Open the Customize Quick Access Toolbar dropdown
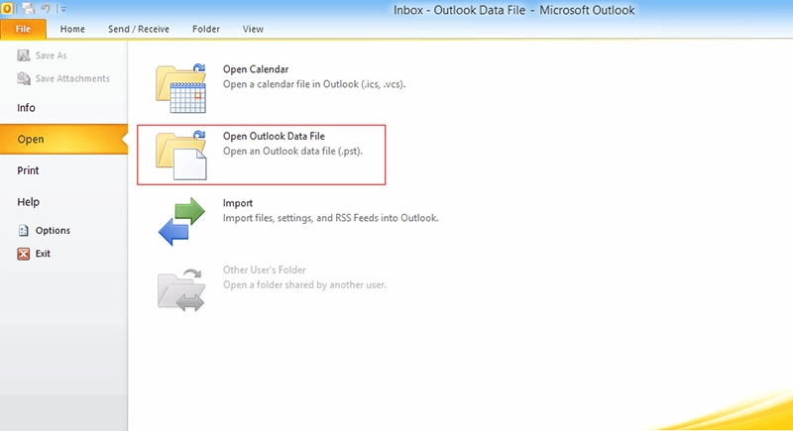Screen dimensions: 793x431 [62, 9]
